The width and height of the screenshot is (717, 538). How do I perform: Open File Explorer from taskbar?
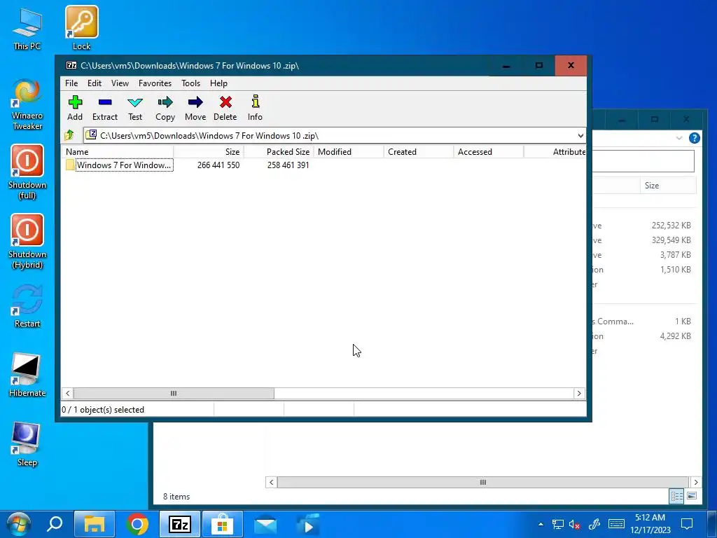click(95, 524)
